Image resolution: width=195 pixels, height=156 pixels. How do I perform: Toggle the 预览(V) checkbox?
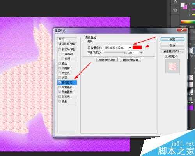click(x=167, y=56)
